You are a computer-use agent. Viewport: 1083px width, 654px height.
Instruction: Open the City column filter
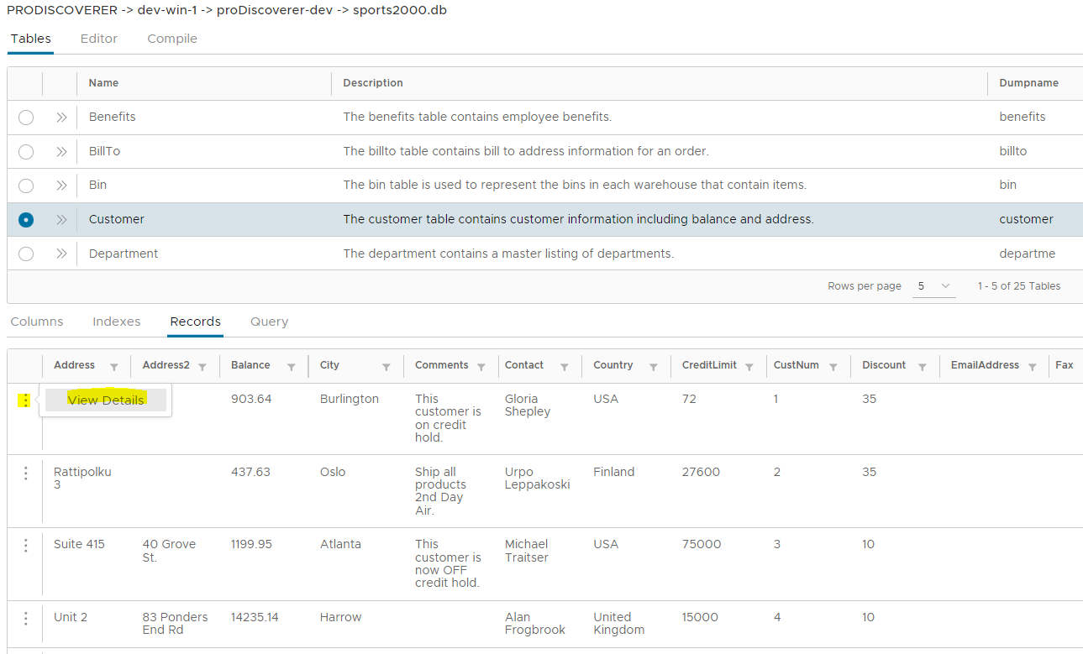coord(386,366)
